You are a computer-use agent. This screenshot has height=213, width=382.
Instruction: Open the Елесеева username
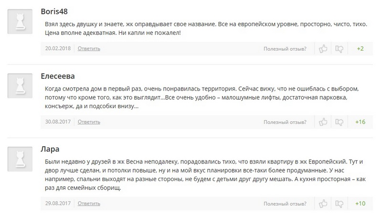(x=58, y=76)
